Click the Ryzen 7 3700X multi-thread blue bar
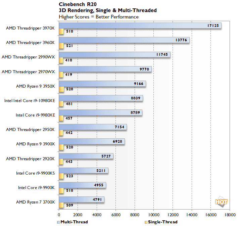Viewport: 238px width, 226px height. click(x=82, y=199)
